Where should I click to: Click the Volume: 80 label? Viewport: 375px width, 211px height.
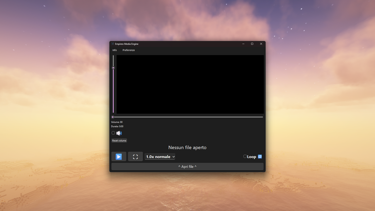(117, 122)
